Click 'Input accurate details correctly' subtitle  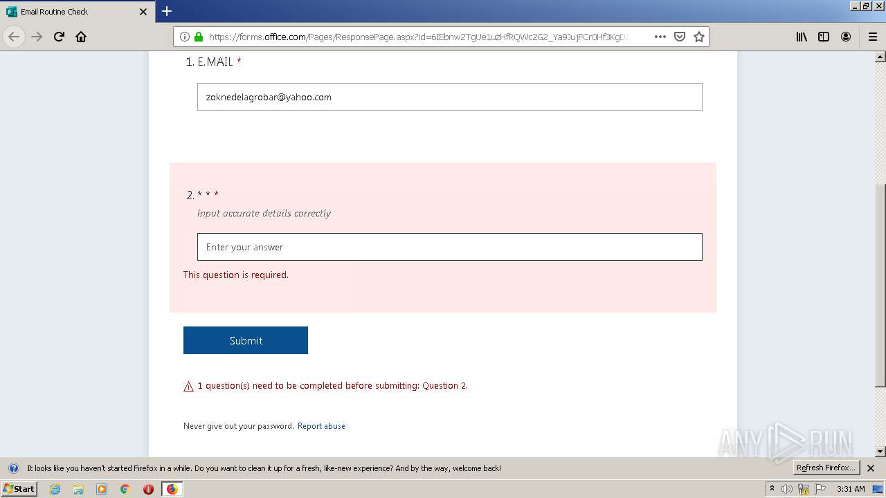click(x=264, y=213)
